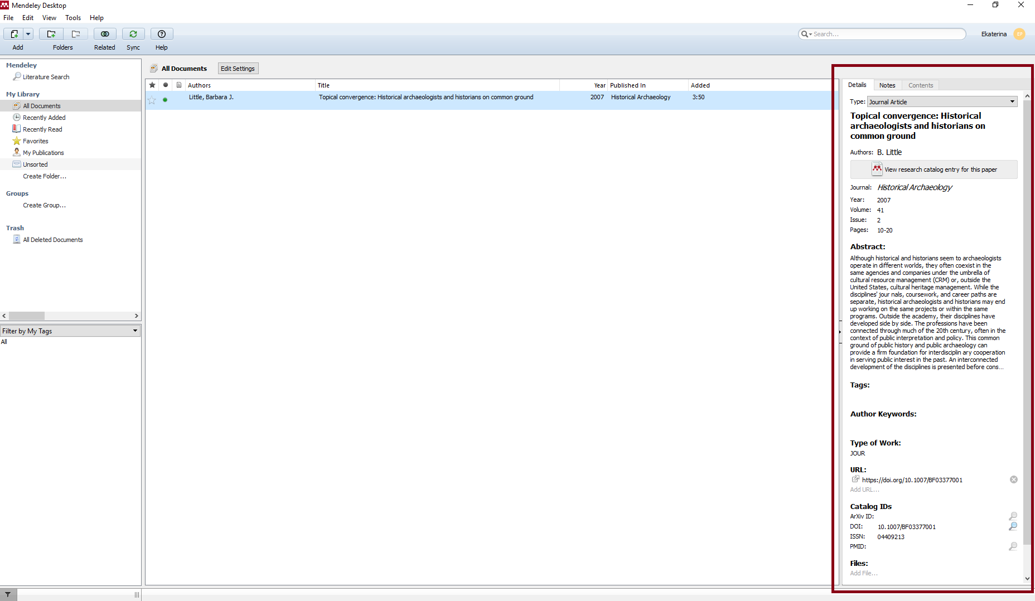The image size is (1035, 601).
Task: Click Create Folder… link
Action: click(x=45, y=176)
